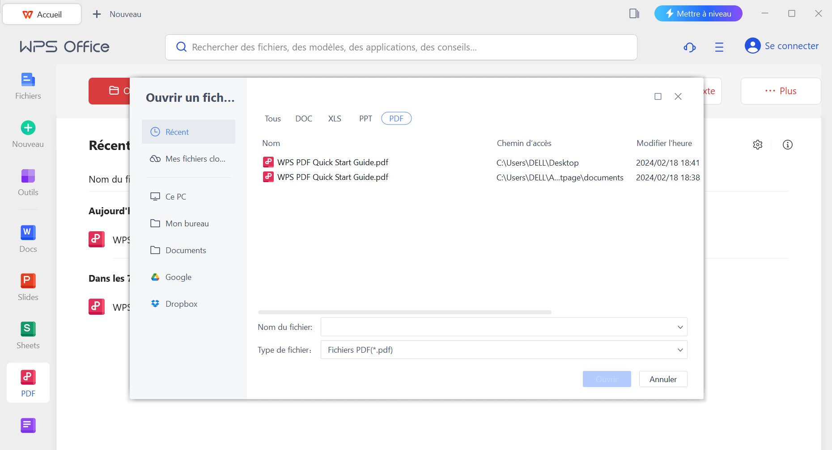Click the Ce PC monitor icon

click(x=155, y=197)
